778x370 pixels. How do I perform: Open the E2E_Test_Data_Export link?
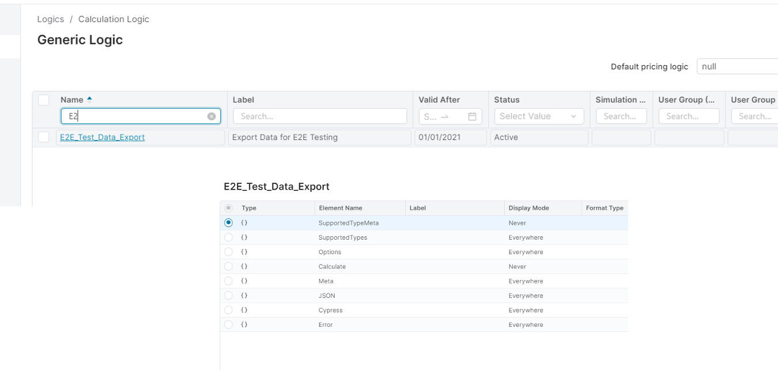click(103, 137)
